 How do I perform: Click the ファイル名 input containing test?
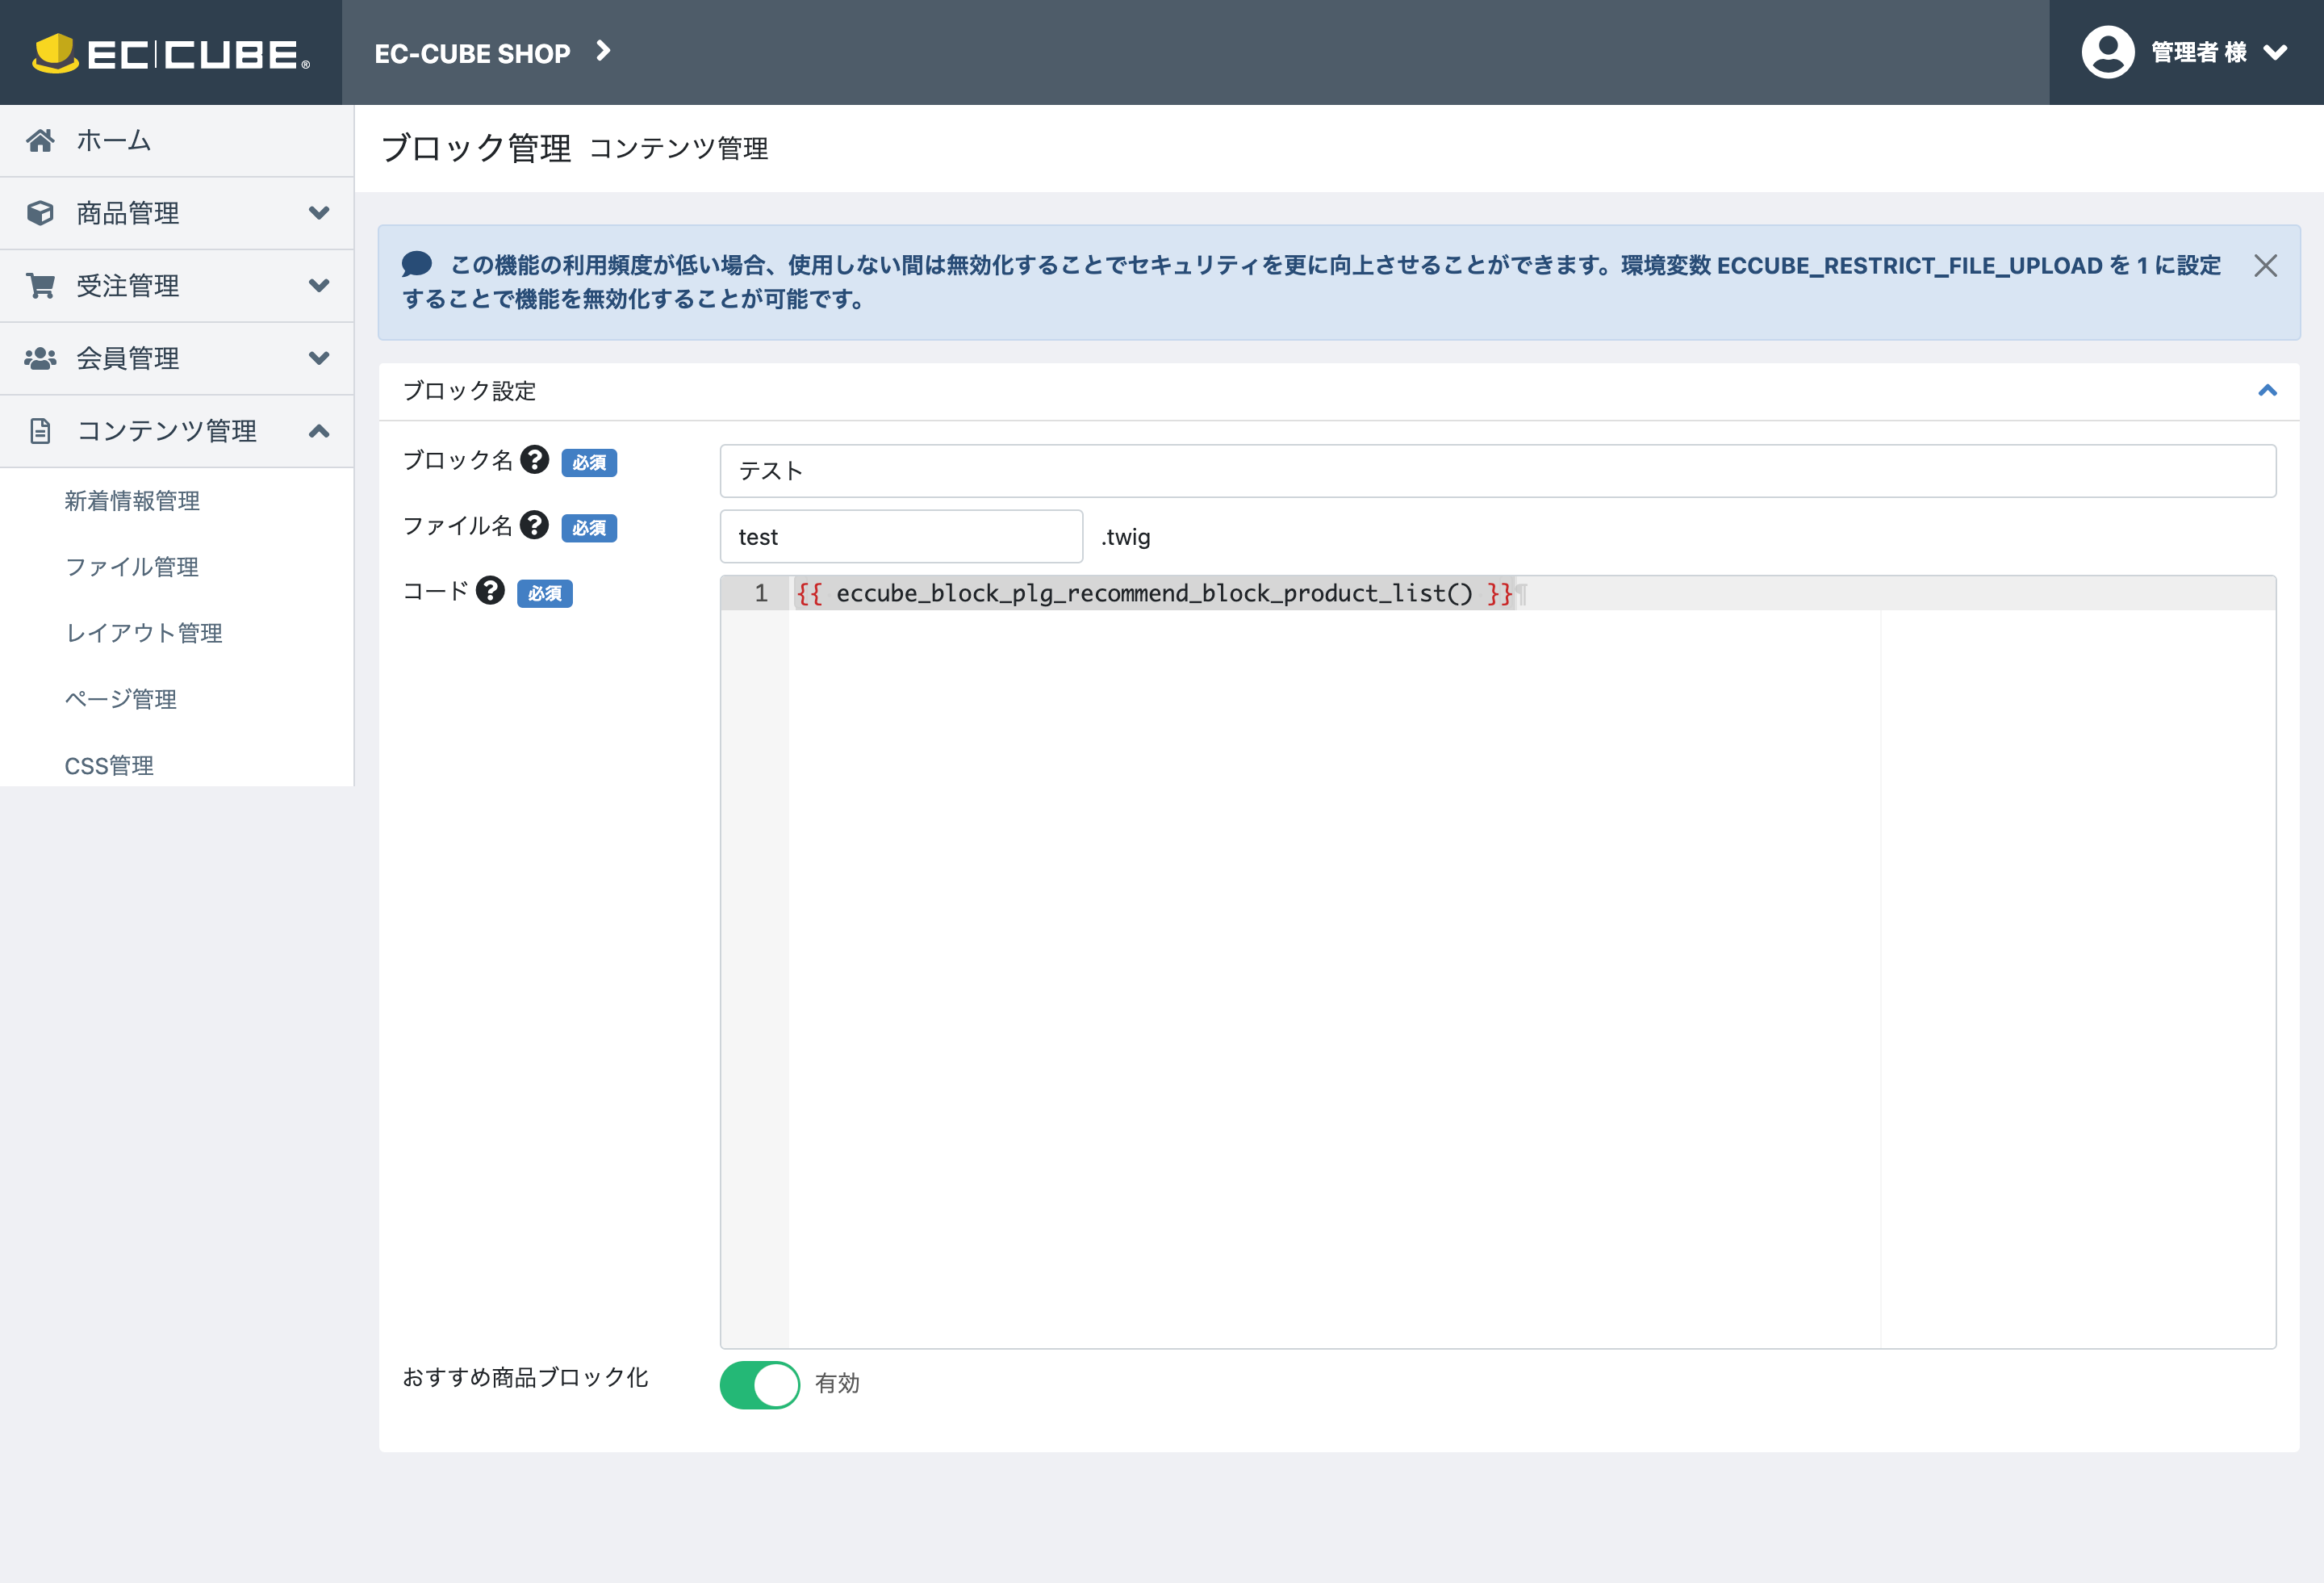pyautogui.click(x=901, y=536)
